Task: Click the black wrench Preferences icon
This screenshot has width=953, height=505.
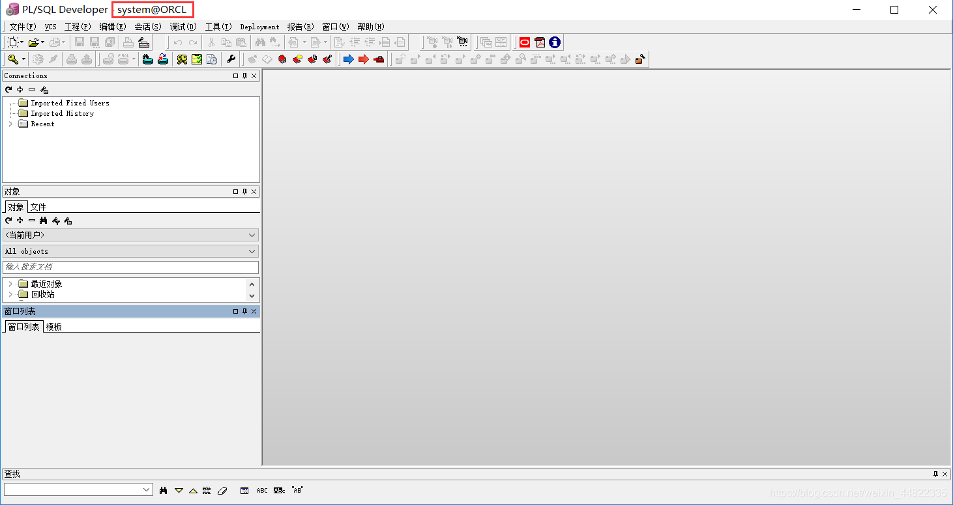Action: point(231,59)
